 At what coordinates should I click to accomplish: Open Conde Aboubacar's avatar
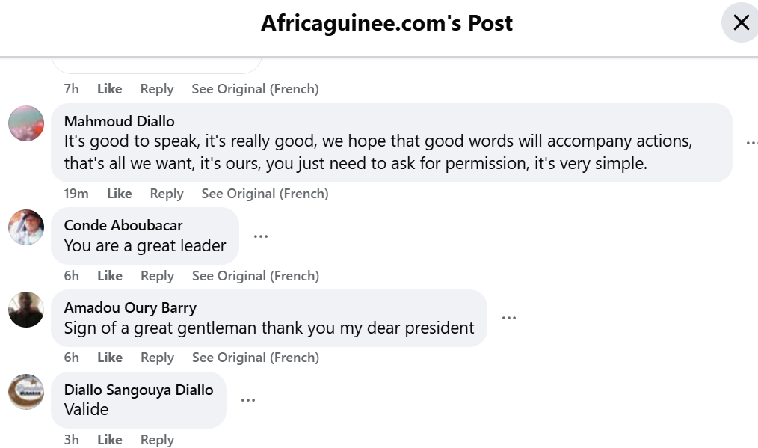coord(26,227)
